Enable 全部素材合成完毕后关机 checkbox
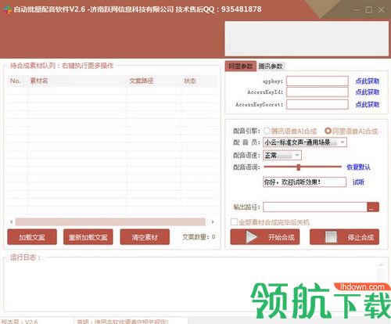This screenshot has width=391, height=324. click(234, 222)
